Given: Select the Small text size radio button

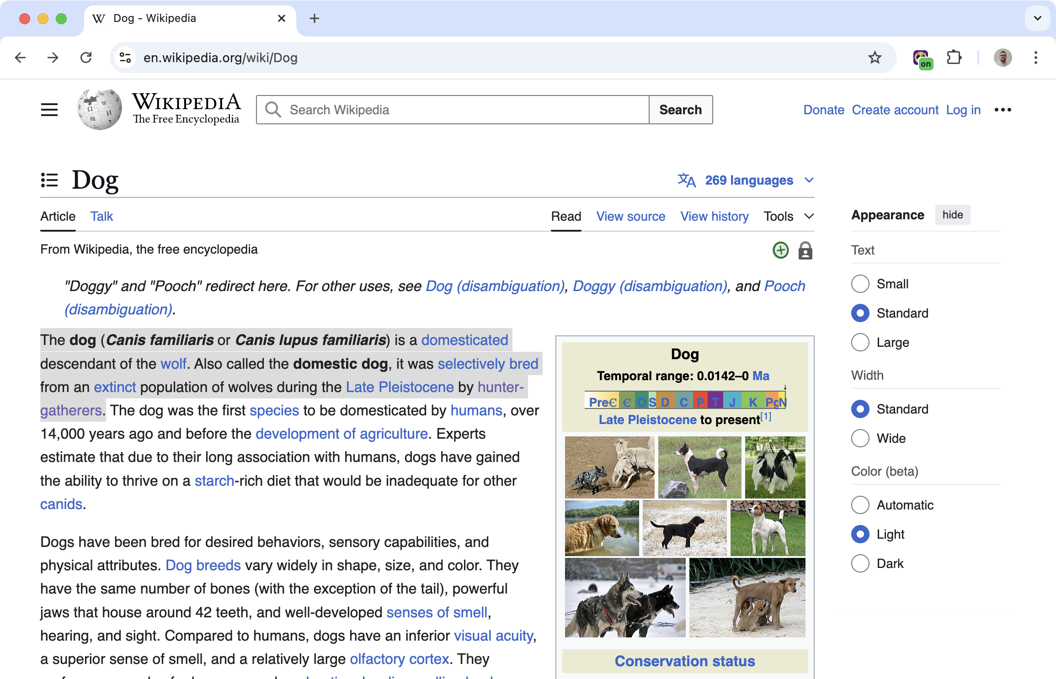Looking at the screenshot, I should 860,283.
